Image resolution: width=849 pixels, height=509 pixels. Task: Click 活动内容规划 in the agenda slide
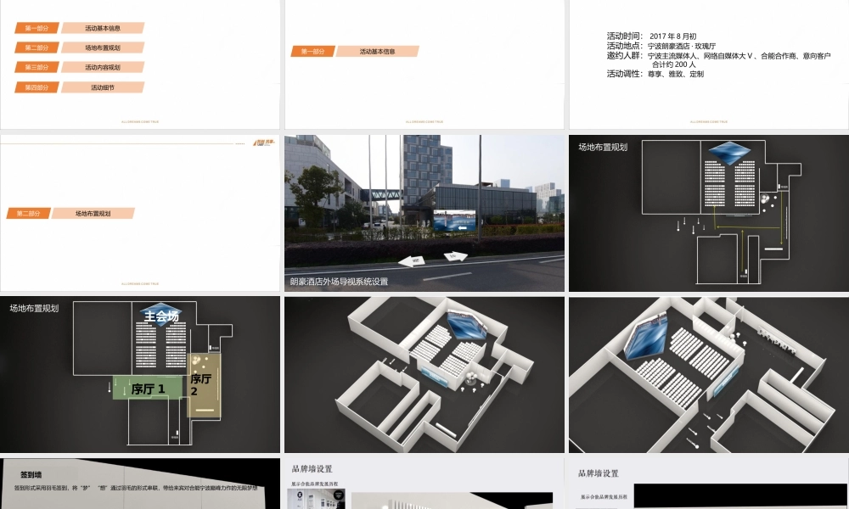tap(103, 67)
